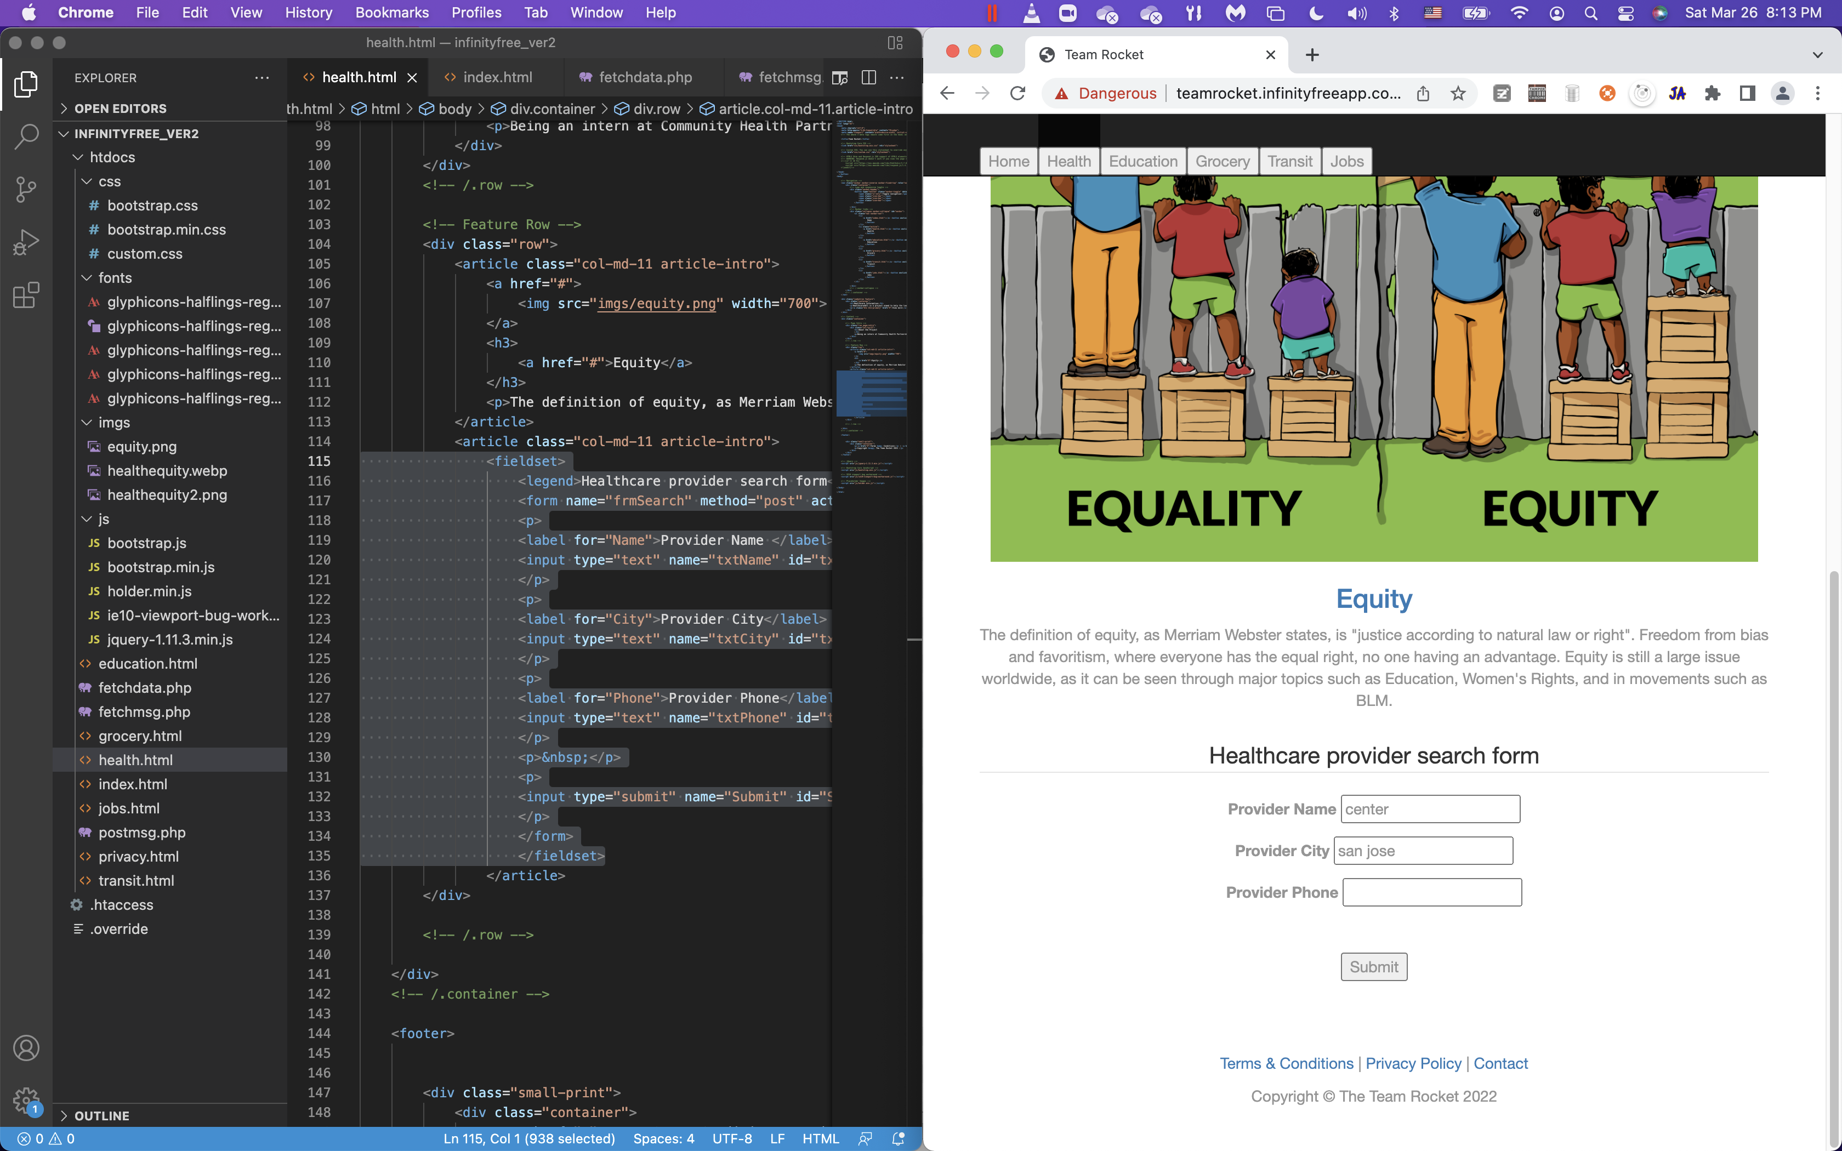Reload the Team Rocket page
Screen dimensions: 1842x1151
[1017, 94]
